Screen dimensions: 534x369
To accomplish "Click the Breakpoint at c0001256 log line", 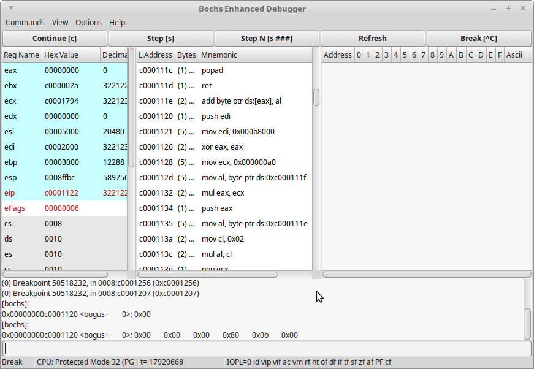I will pyautogui.click(x=101, y=283).
